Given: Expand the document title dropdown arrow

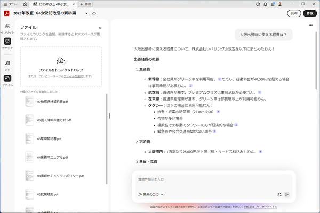Looking at the screenshot, I should [x=86, y=13].
